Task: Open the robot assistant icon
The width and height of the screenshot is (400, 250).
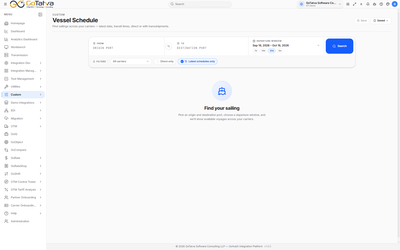Action: pyautogui.click(x=374, y=4)
